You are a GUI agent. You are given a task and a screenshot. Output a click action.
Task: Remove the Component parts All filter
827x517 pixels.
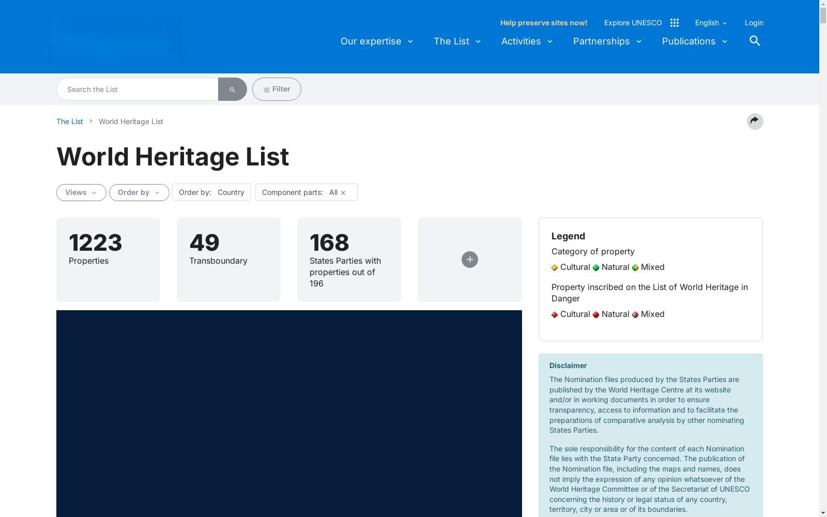pyautogui.click(x=343, y=193)
